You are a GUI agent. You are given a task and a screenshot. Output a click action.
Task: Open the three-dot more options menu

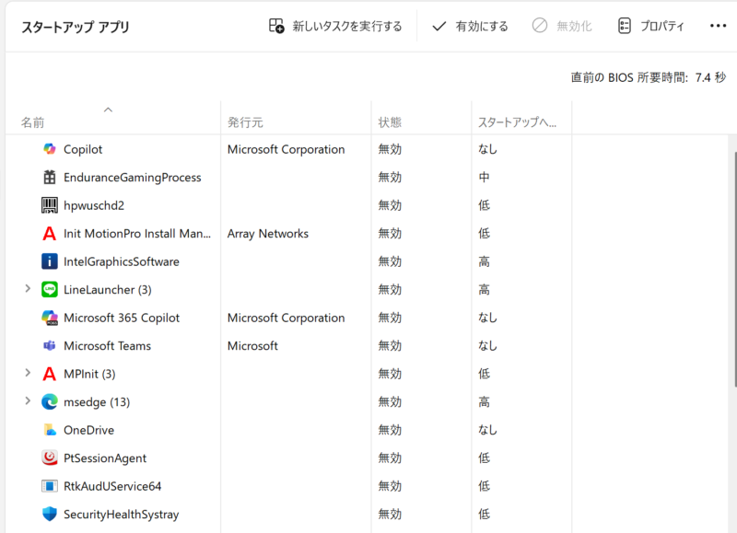click(x=718, y=26)
